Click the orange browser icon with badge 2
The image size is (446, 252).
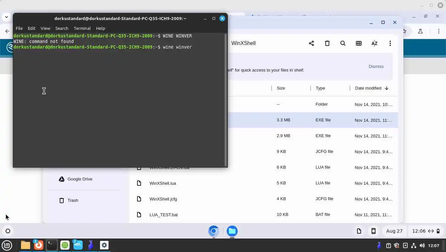(x=38, y=245)
